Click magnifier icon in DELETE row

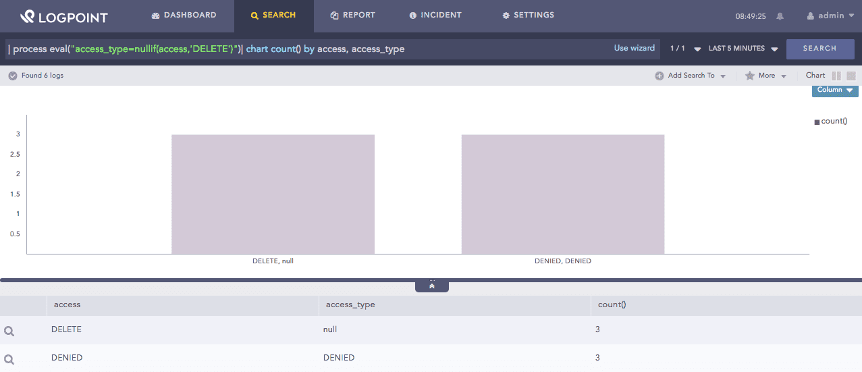click(x=9, y=331)
